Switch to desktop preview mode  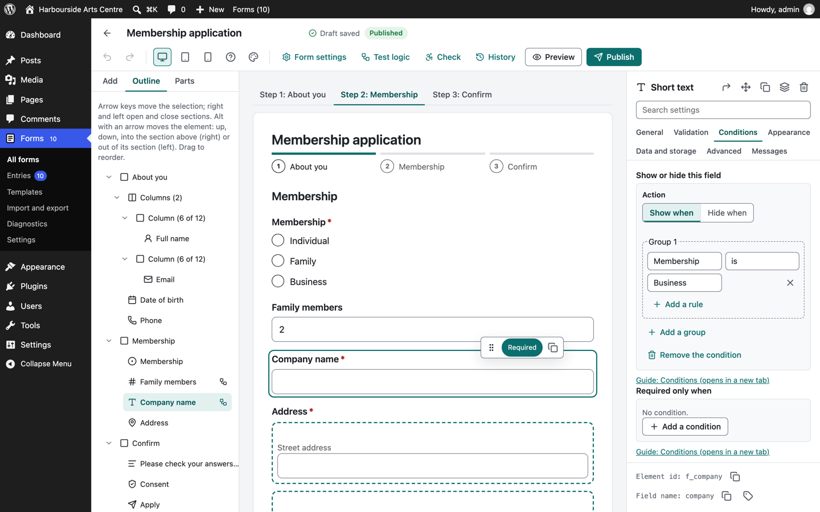point(162,57)
